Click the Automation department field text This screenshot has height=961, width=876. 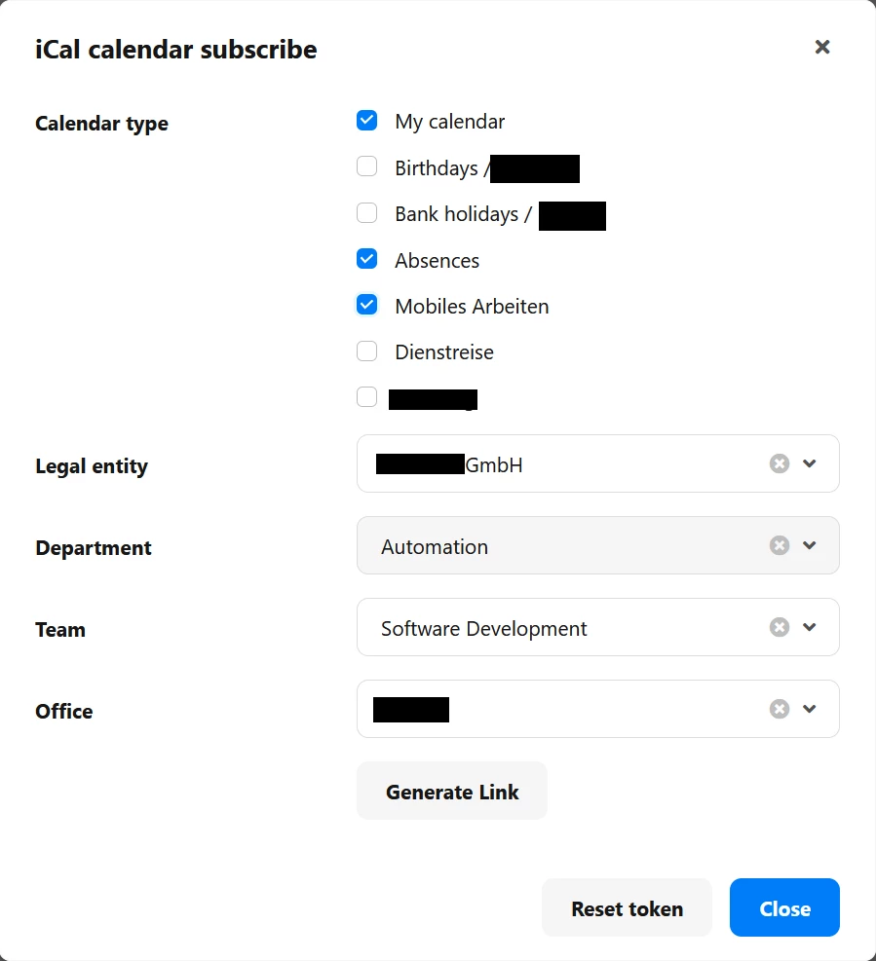pyautogui.click(x=435, y=546)
